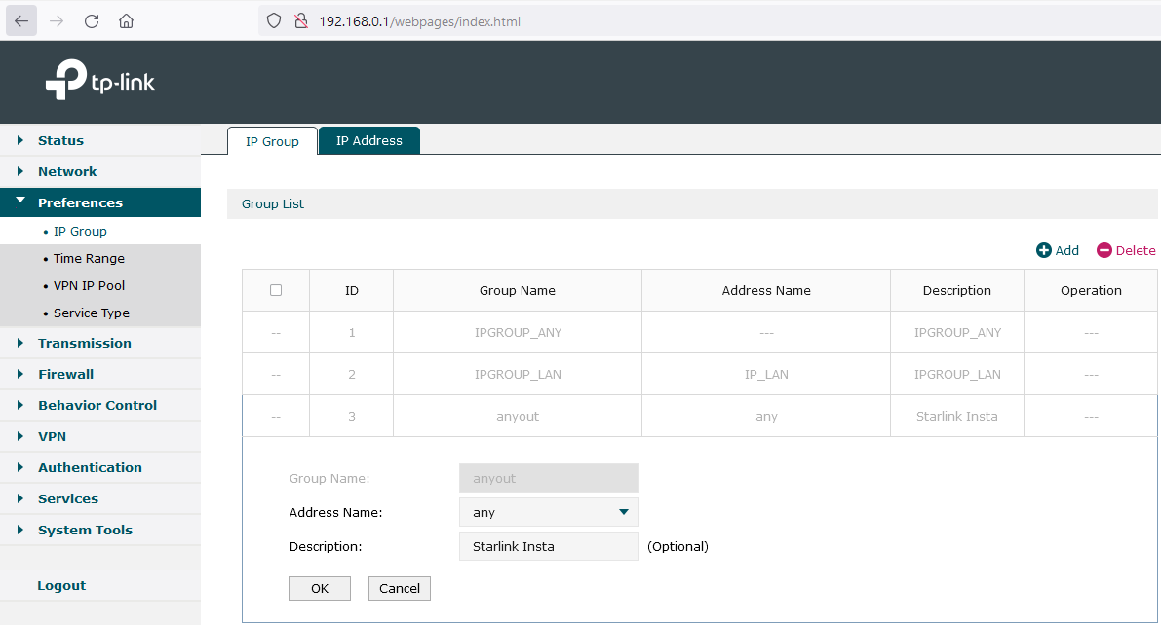1161x625 pixels.
Task: Open the Address Name dropdown
Action: coord(549,512)
